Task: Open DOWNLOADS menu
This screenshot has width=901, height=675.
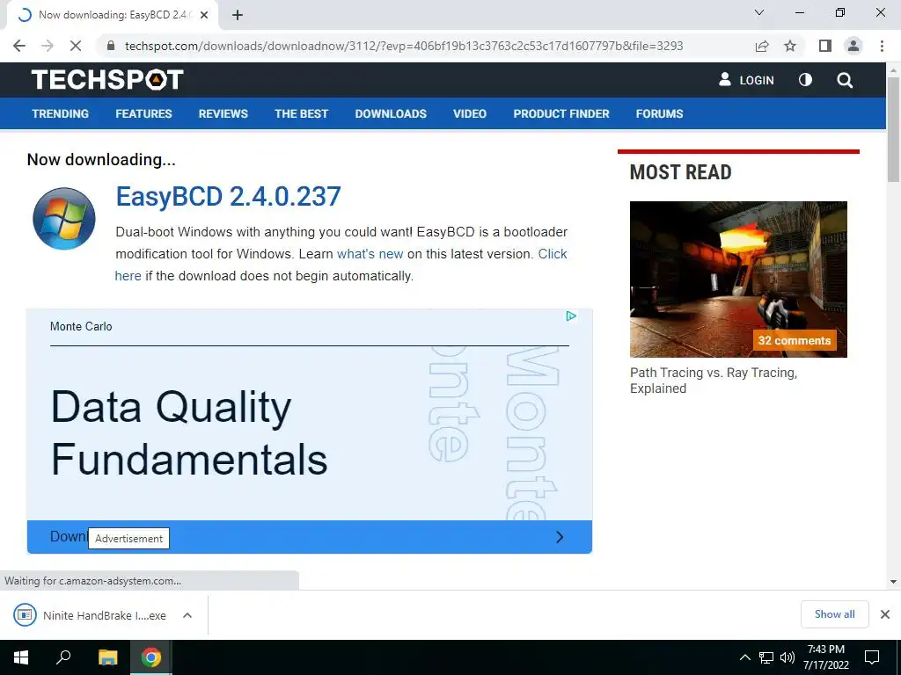Action: 391,113
